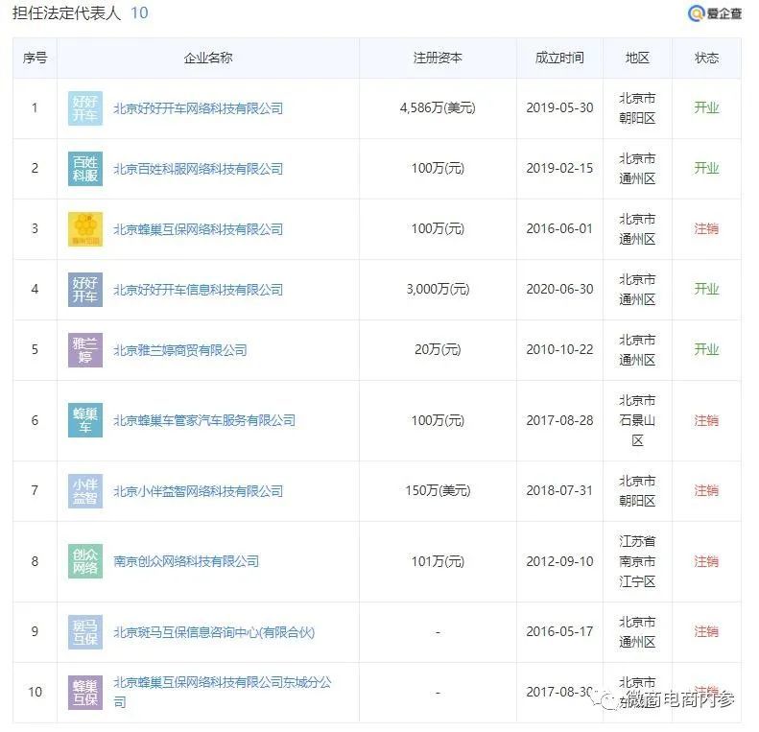Viewport: 759px width, 732px height.
Task: Click the 北京市 石景山区 region cell
Action: [x=637, y=420]
